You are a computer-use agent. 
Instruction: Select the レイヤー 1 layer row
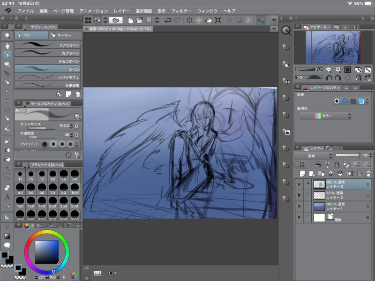tap(333, 206)
